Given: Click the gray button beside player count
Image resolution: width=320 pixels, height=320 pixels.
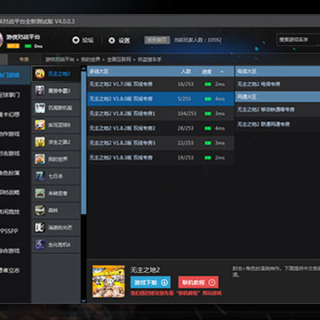Looking at the screenshot, I should pyautogui.click(x=157, y=40).
